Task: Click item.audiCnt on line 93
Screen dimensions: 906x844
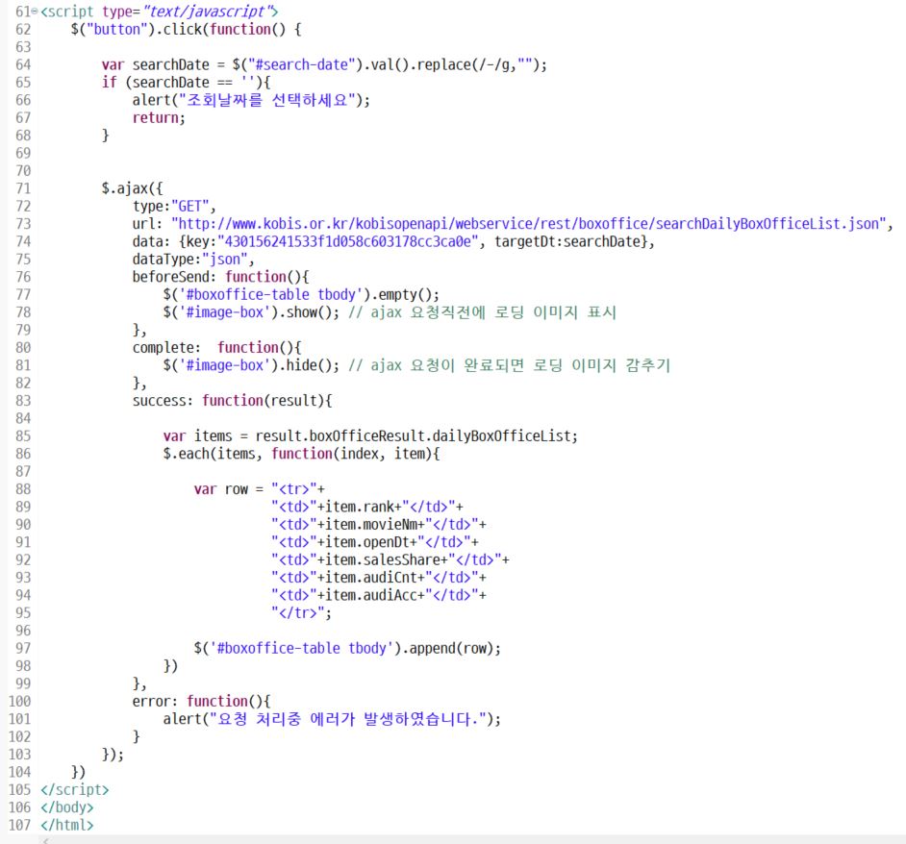Action: (x=371, y=578)
